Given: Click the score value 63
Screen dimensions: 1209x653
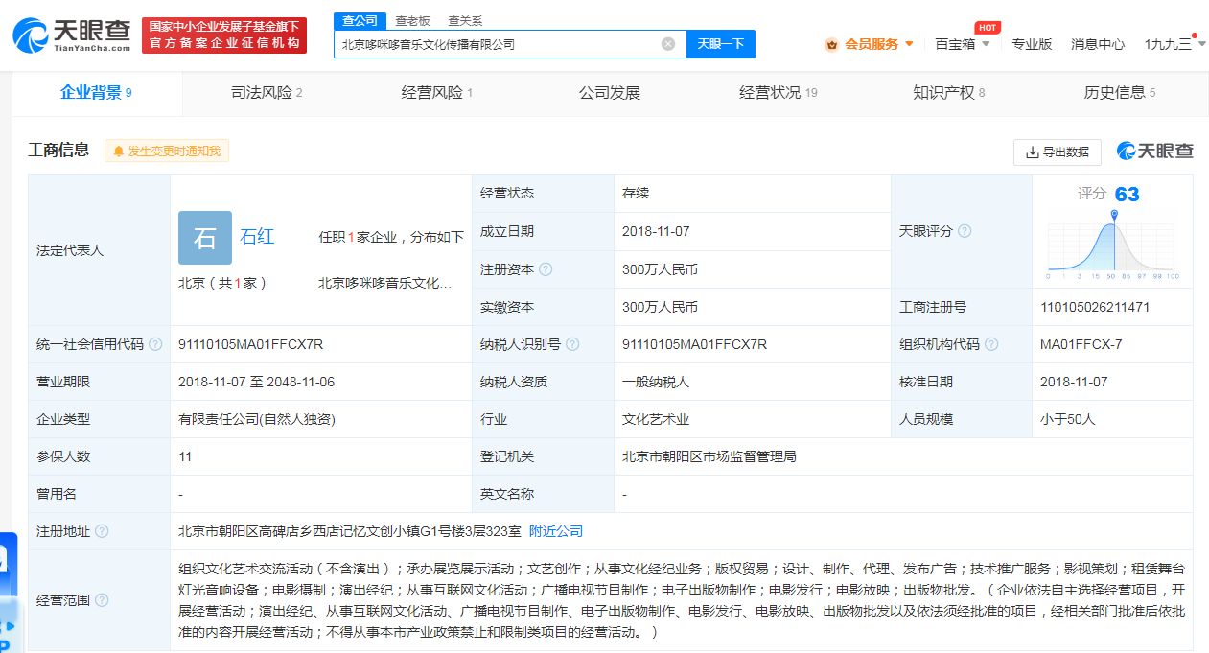Looking at the screenshot, I should click(x=1127, y=195).
